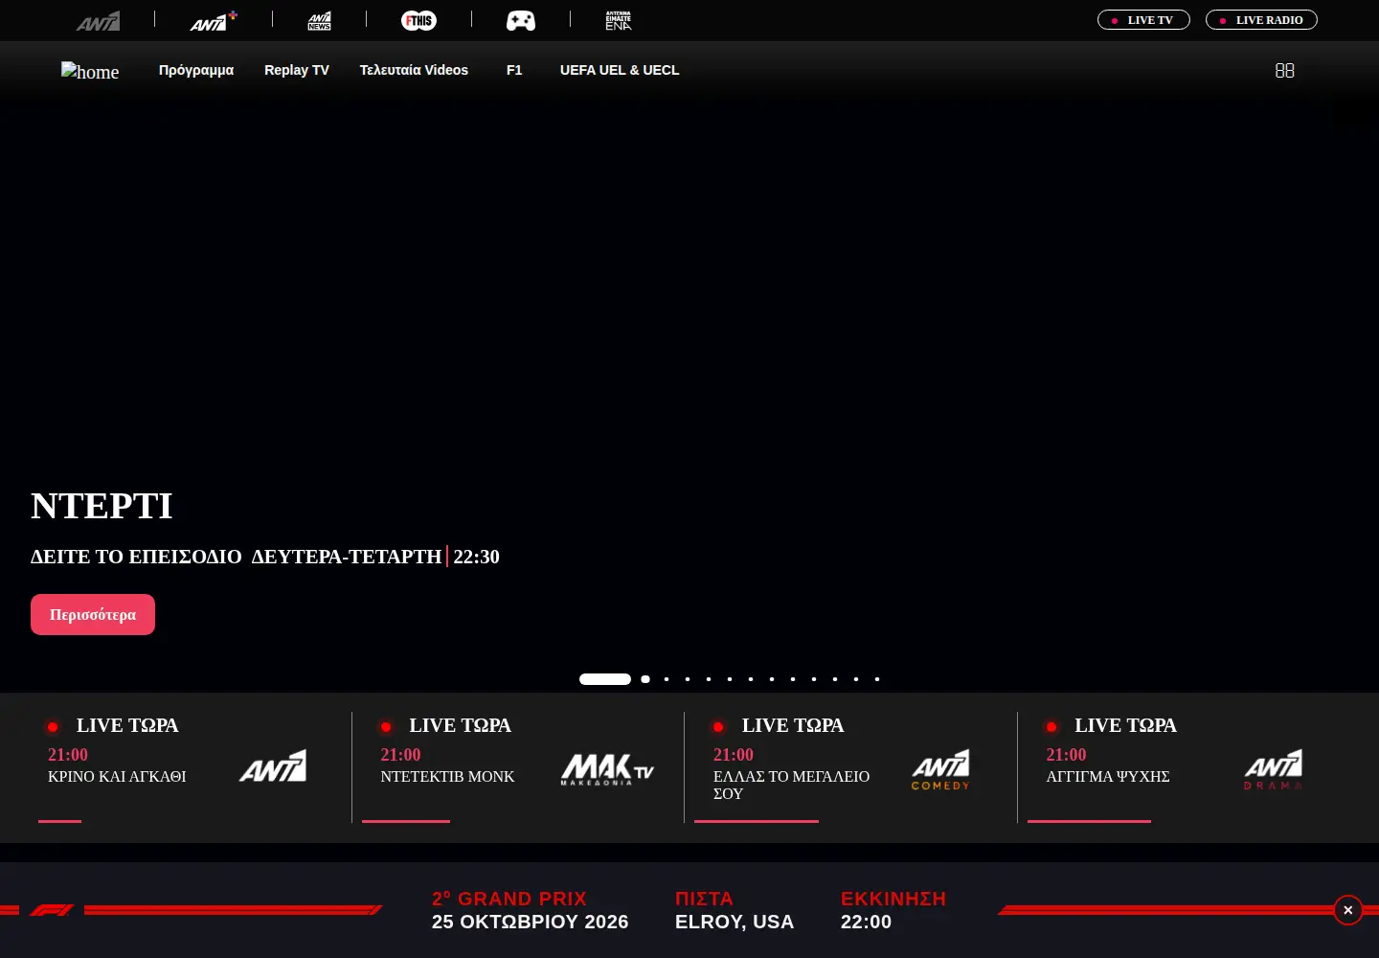Click the ANT1 logo in the live card

tap(273, 766)
